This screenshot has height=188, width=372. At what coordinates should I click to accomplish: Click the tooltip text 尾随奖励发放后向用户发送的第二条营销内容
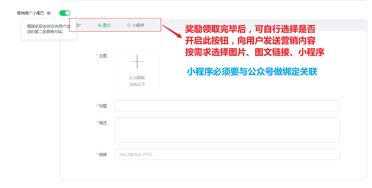coord(49,29)
